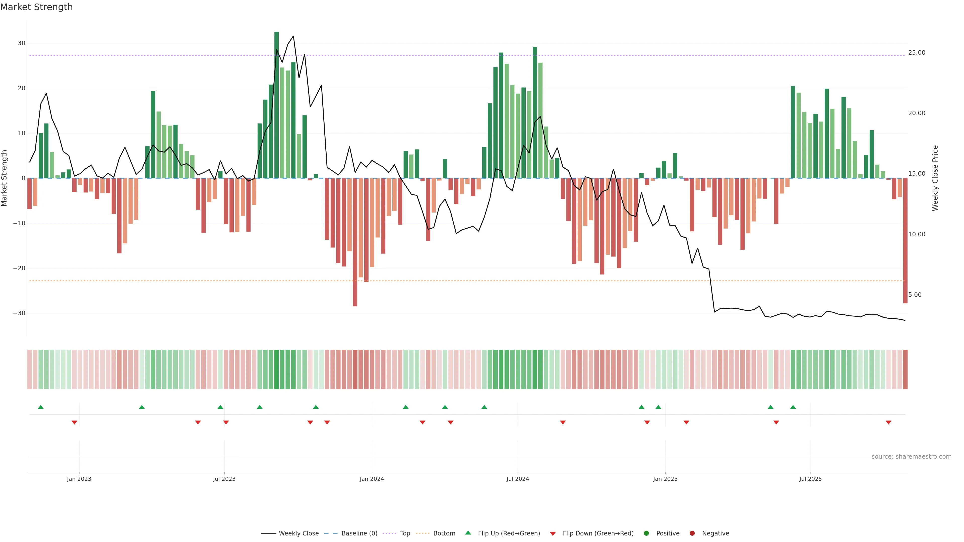Click the darkest red heatmap cell at right end

905,370
